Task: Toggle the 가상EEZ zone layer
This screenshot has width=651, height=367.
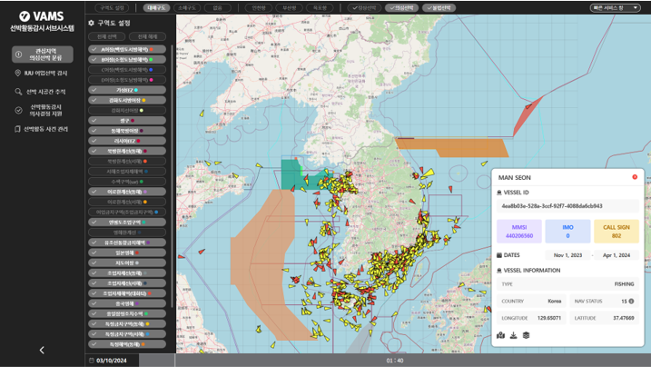Action: pos(127,90)
